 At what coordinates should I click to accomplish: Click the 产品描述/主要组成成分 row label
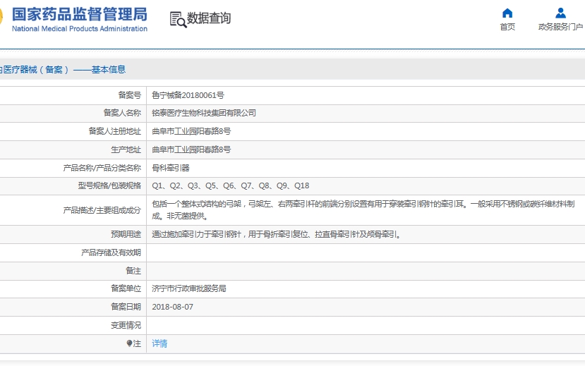click(102, 210)
